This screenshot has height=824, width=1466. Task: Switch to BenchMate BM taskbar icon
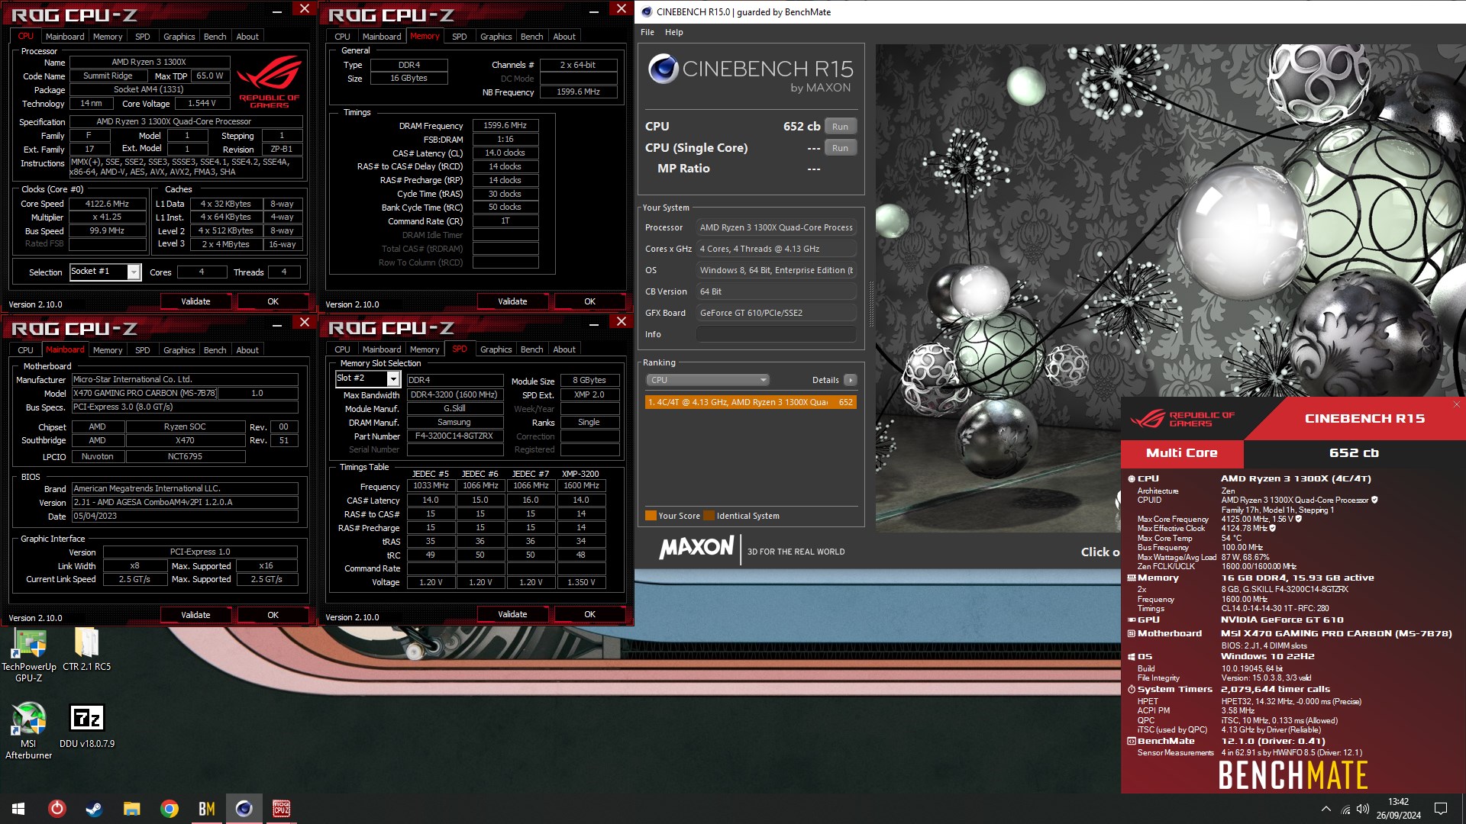tap(206, 809)
